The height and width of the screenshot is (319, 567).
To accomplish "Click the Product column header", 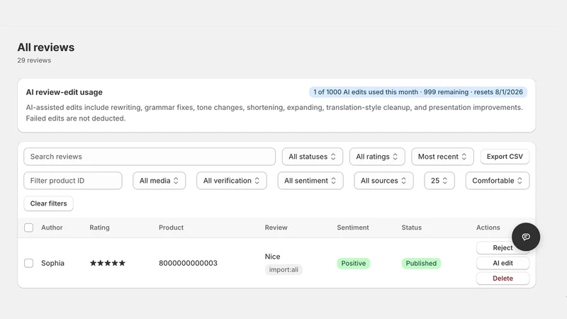I will click(171, 228).
